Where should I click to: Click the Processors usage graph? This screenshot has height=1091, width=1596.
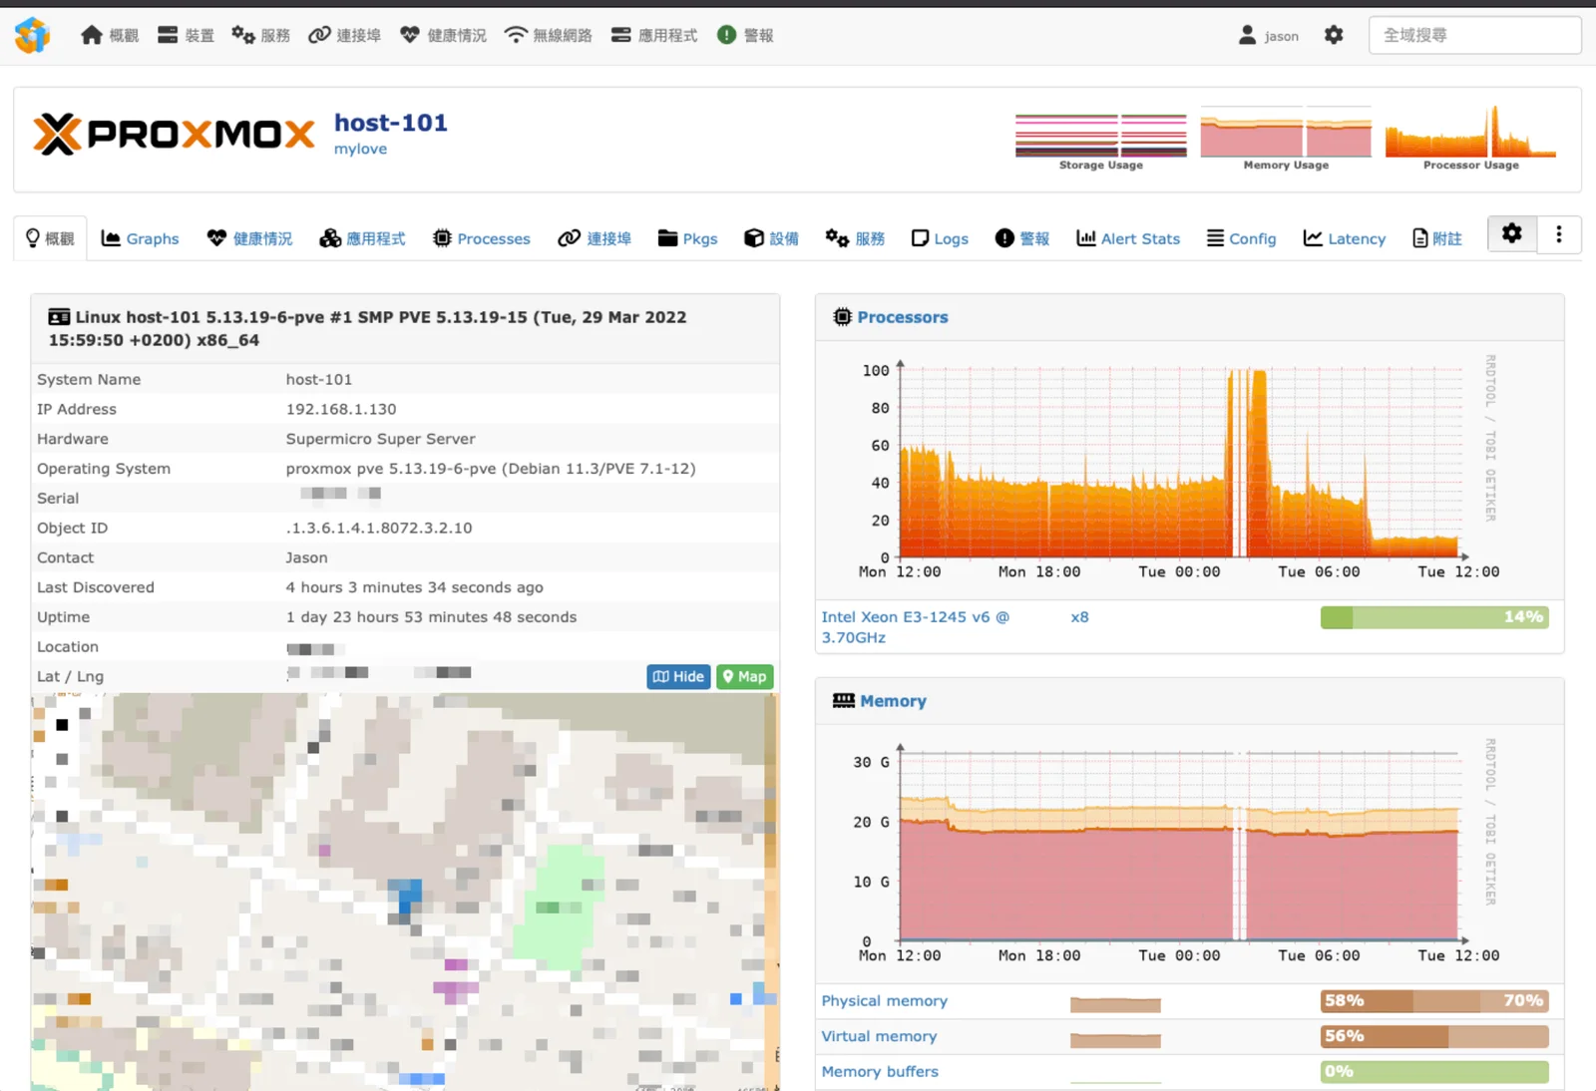coord(1179,468)
